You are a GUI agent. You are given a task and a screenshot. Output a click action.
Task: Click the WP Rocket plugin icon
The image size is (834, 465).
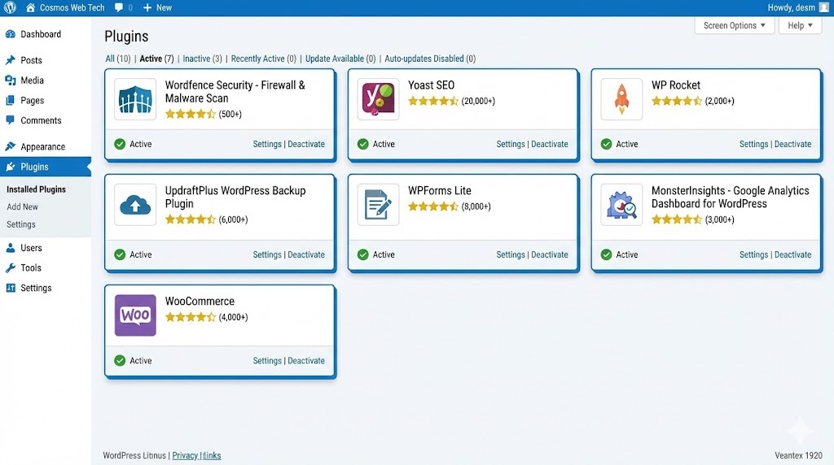click(x=621, y=99)
